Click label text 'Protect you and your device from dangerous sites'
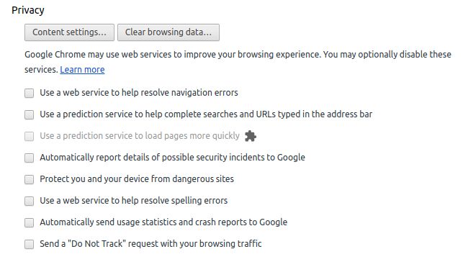 tap(137, 179)
